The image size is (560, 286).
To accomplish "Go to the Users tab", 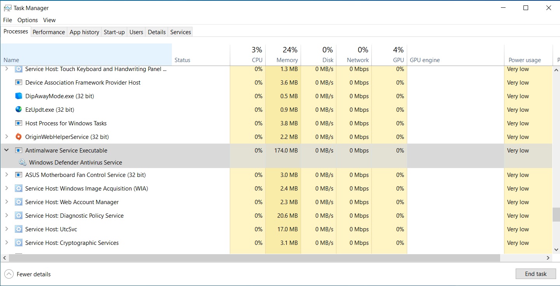I will tap(136, 32).
